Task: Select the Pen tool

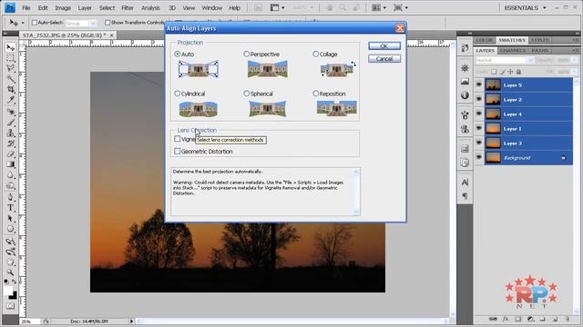Action: point(10,197)
